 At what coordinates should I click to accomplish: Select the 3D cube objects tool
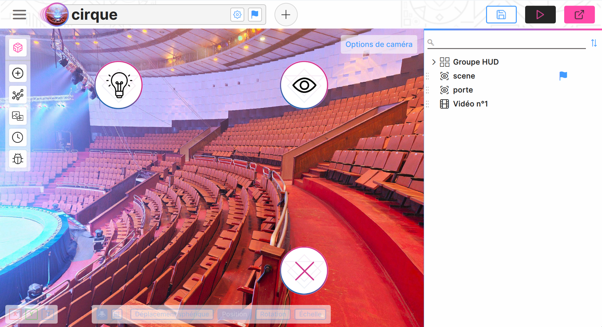18,48
